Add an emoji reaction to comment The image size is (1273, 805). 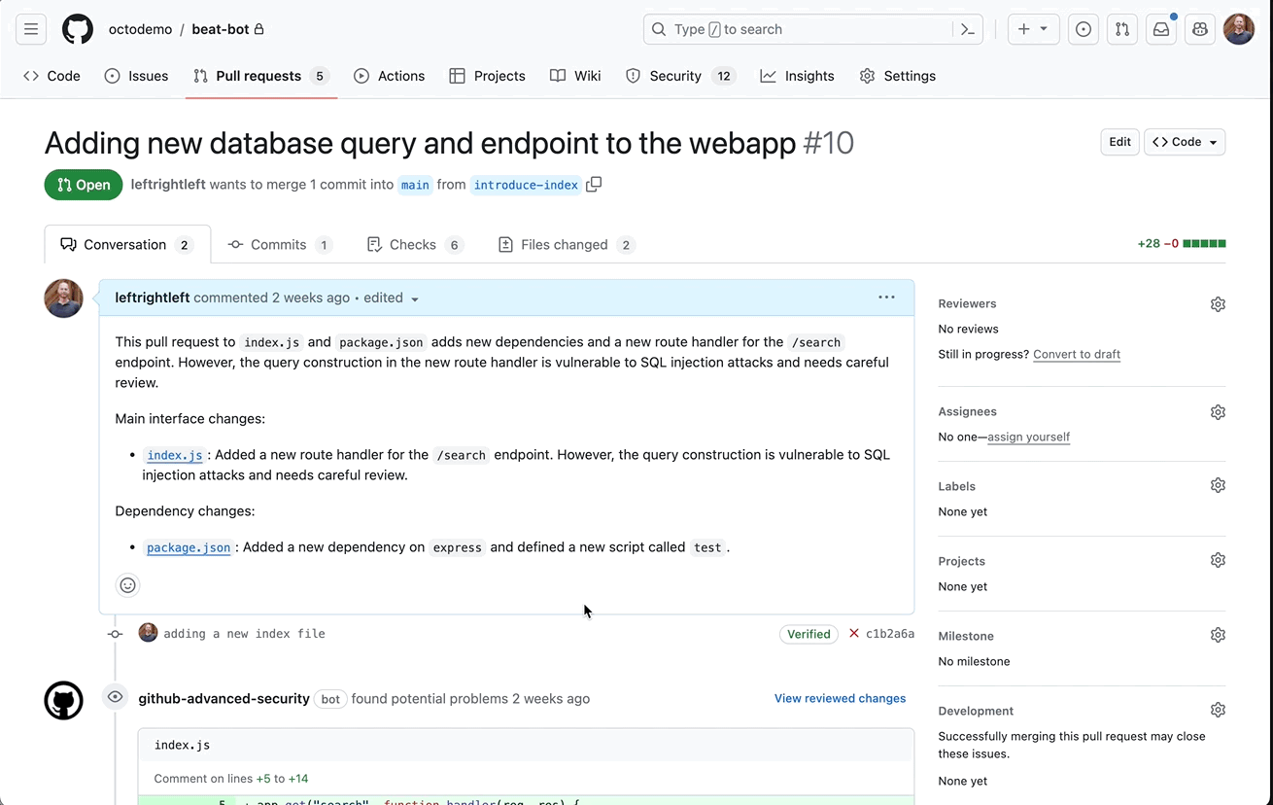[127, 584]
